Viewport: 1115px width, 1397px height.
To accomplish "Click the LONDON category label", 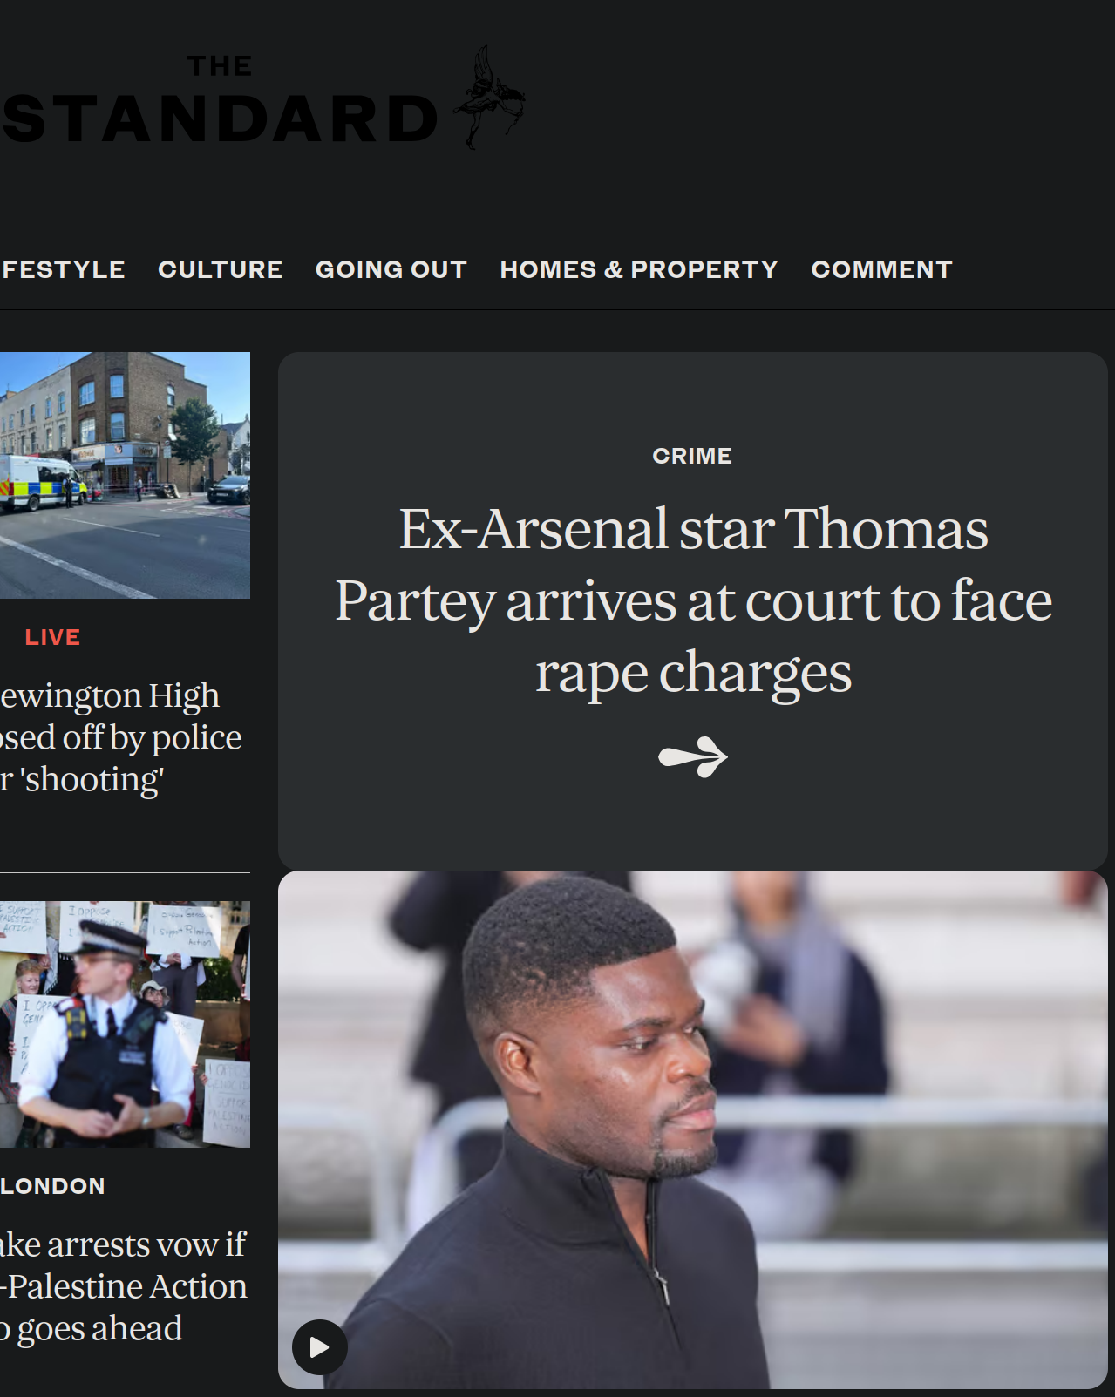I will tap(52, 1186).
